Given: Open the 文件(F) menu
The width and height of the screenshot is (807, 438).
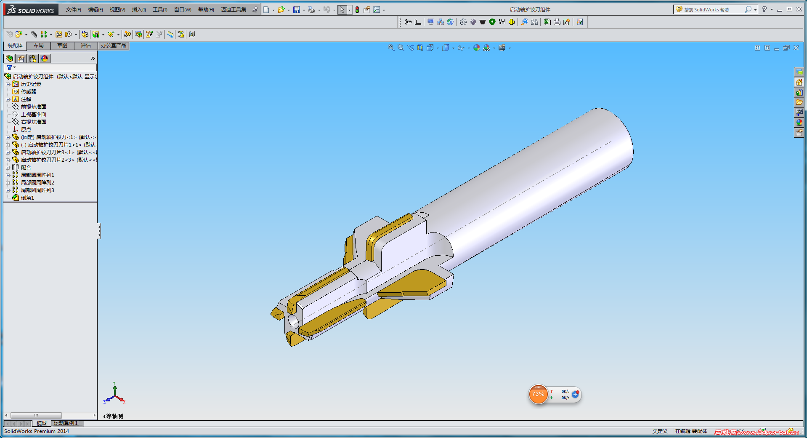Looking at the screenshot, I should pyautogui.click(x=74, y=10).
